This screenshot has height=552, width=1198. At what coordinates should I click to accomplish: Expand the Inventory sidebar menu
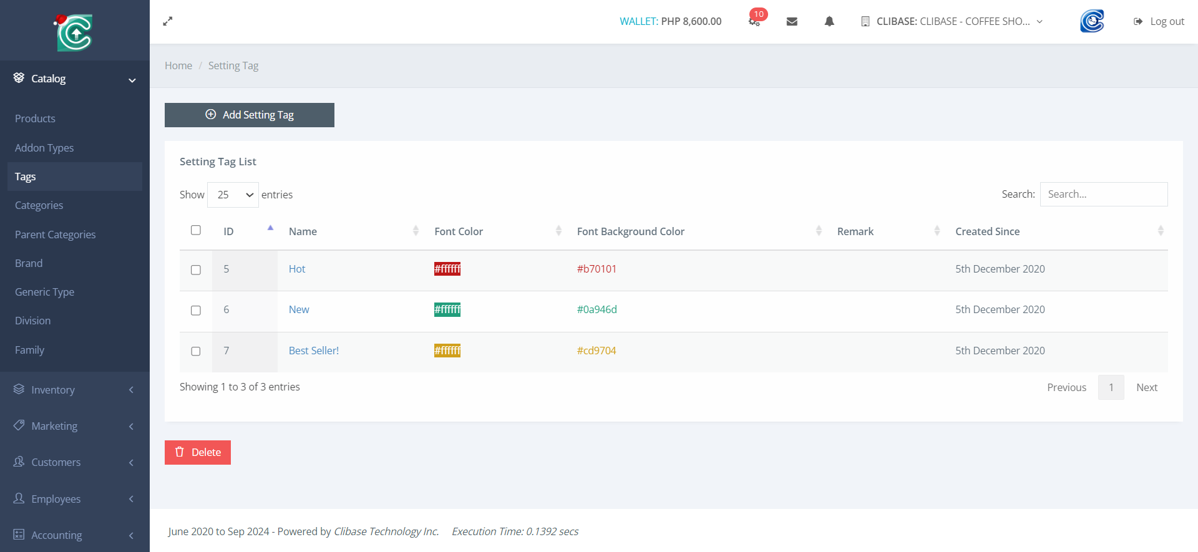coord(74,390)
